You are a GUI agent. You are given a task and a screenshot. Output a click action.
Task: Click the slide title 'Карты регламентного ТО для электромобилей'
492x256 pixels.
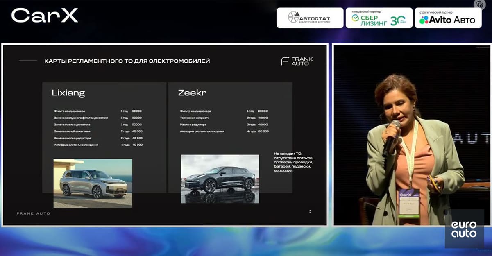(127, 61)
